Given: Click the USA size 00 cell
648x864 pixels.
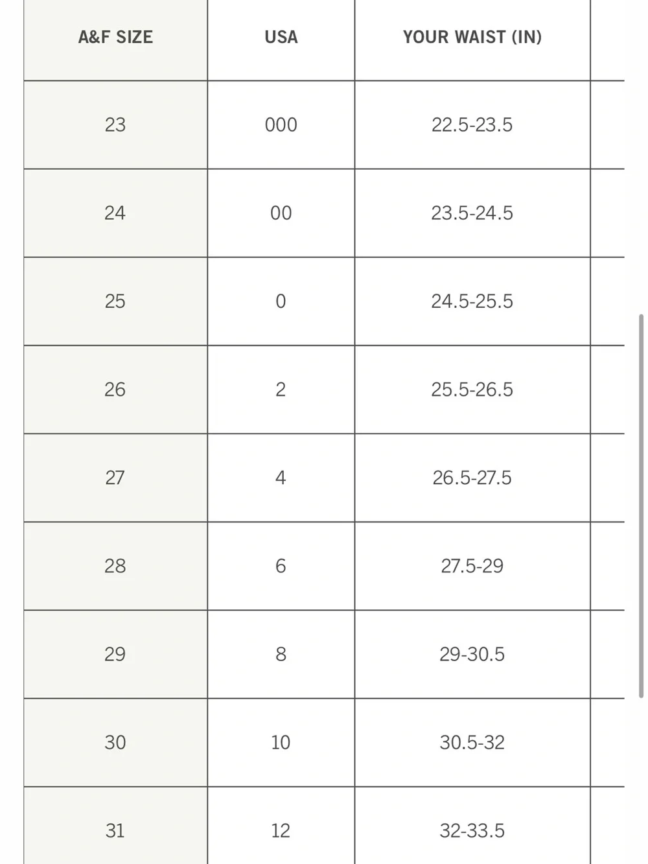Looking at the screenshot, I should 281,213.
